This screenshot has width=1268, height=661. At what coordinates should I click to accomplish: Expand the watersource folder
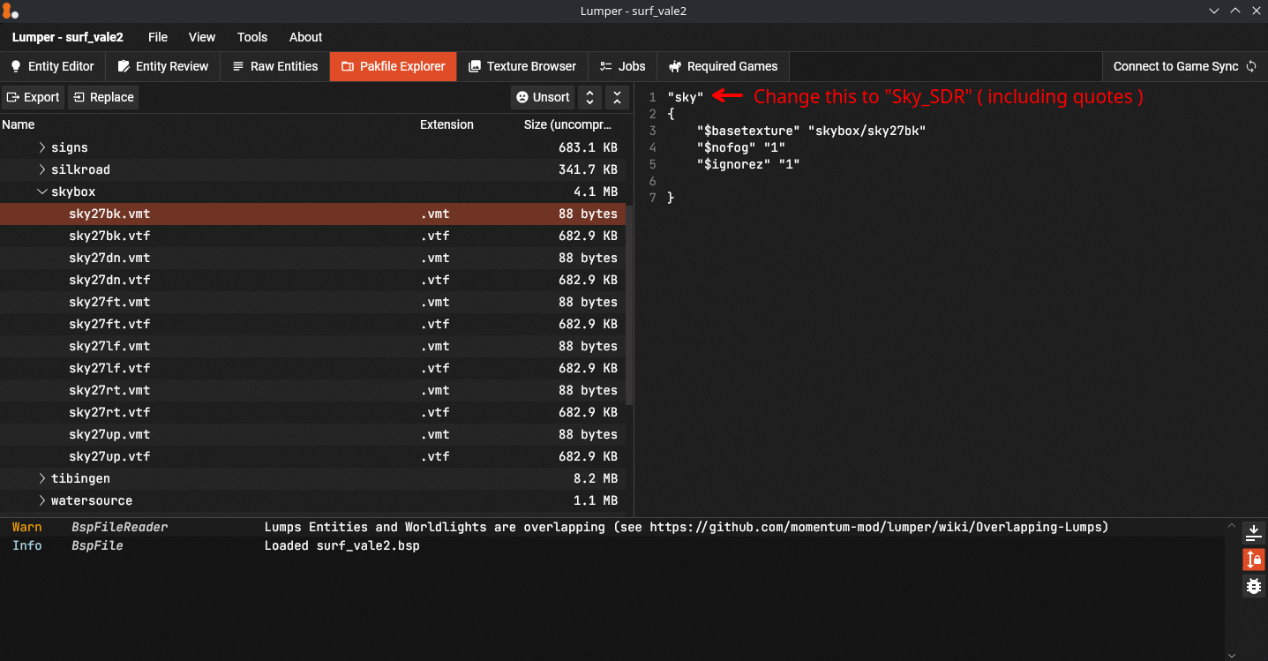[x=41, y=500]
